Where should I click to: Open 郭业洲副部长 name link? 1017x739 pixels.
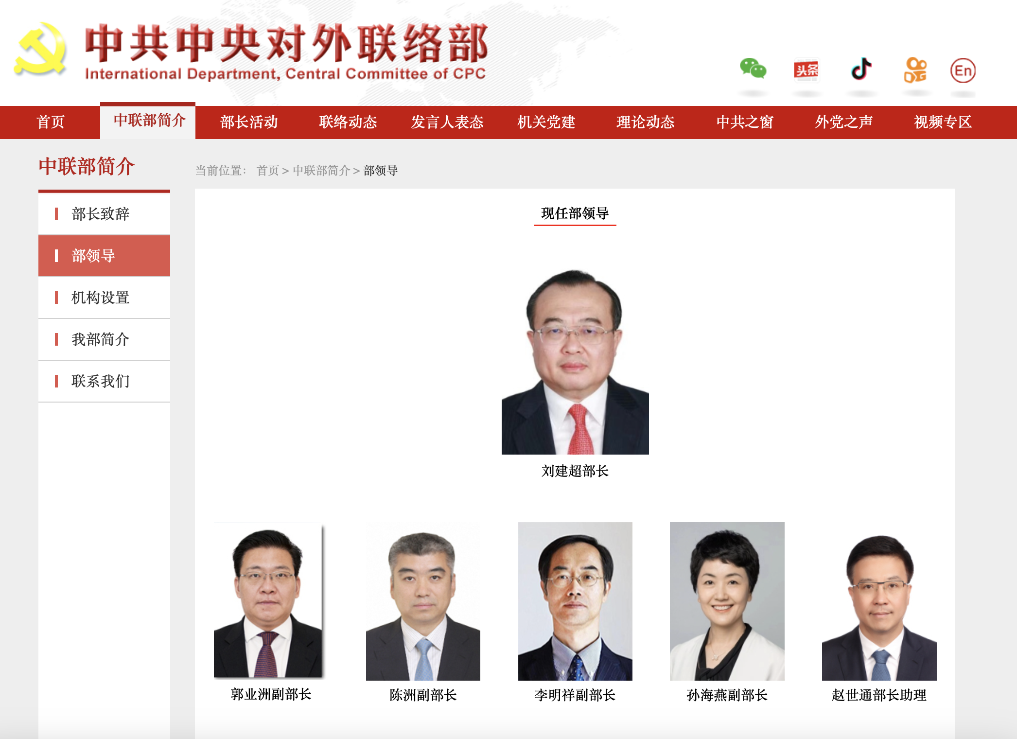(271, 694)
